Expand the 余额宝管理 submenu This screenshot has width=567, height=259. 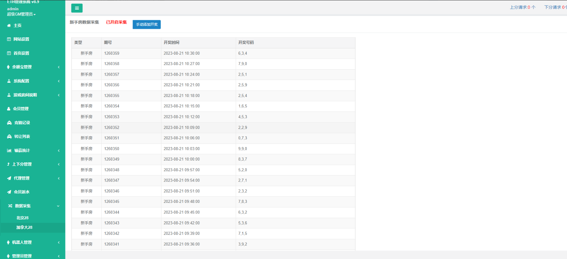[x=59, y=67]
